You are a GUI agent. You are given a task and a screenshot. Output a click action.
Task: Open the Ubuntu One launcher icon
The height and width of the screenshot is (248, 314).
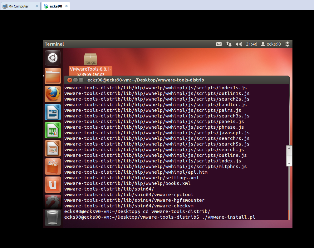[53, 185]
